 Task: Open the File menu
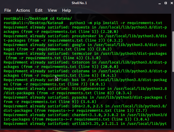pyautogui.click(x=7, y=10)
